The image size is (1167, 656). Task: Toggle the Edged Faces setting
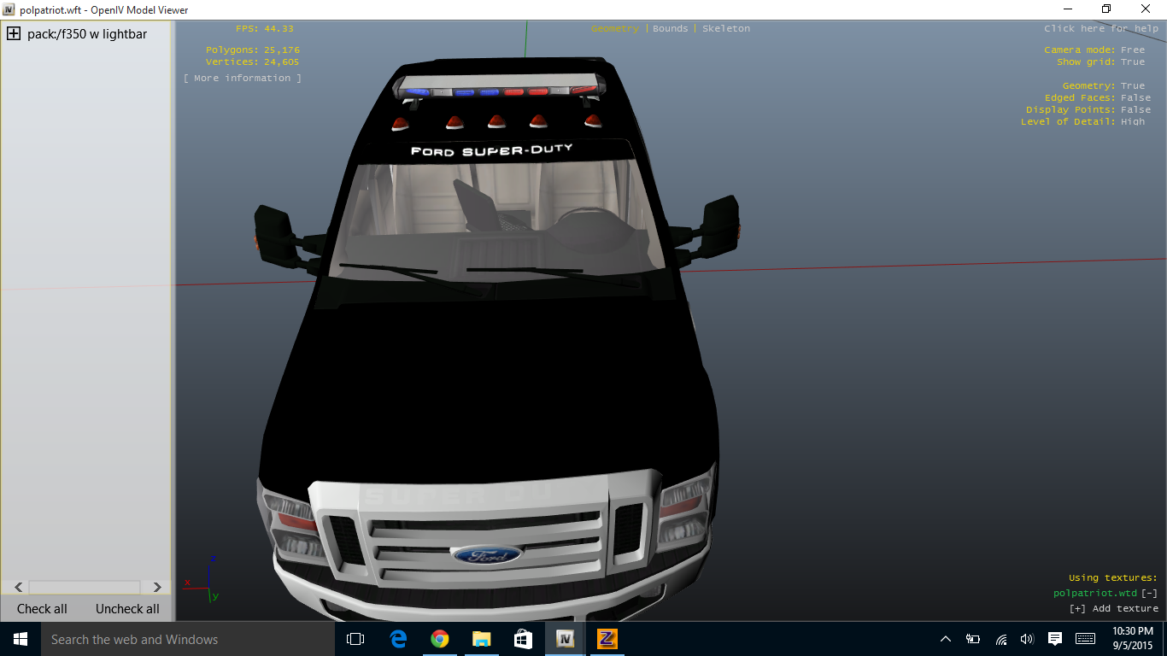1135,97
